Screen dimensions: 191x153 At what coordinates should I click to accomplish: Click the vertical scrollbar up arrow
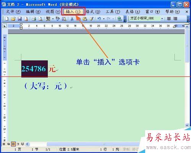(187, 27)
